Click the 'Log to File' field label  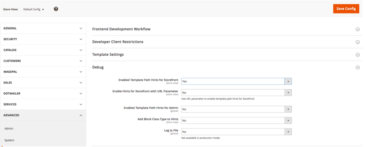[171, 131]
